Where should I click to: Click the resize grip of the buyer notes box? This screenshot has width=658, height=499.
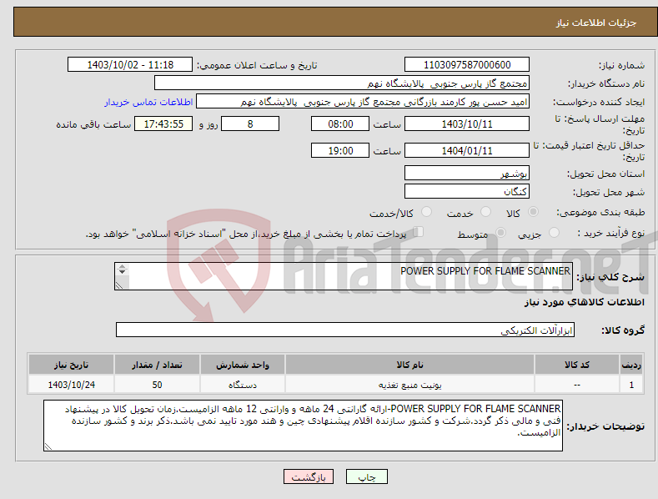[x=48, y=447]
